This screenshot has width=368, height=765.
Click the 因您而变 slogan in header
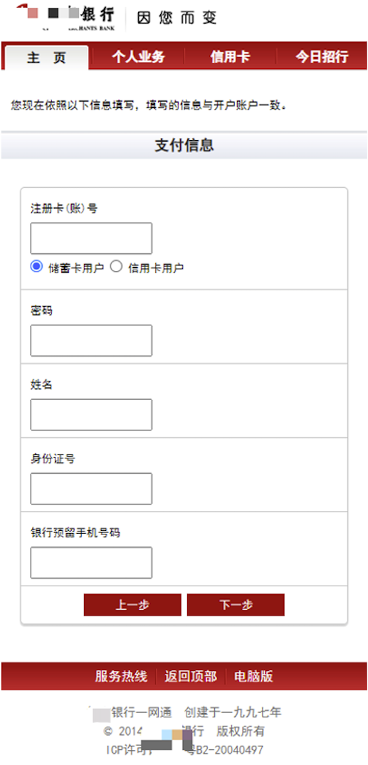(177, 18)
